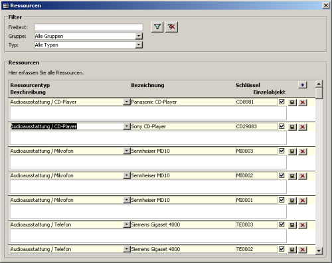Uncheck Einzelobjekt for CD8981
The height and width of the screenshot is (263, 332).
(x=282, y=102)
